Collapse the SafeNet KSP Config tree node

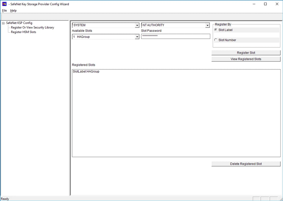[3, 23]
